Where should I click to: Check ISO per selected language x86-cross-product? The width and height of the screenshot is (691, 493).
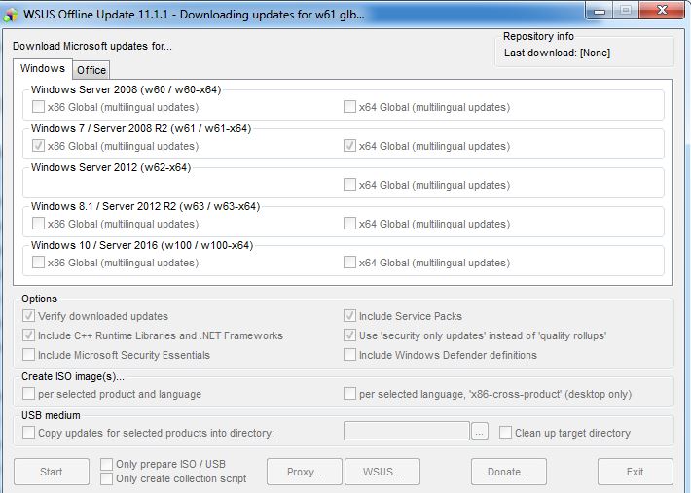(349, 394)
